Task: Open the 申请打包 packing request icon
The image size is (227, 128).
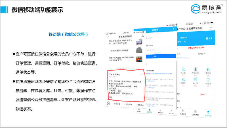Action: [195, 69]
